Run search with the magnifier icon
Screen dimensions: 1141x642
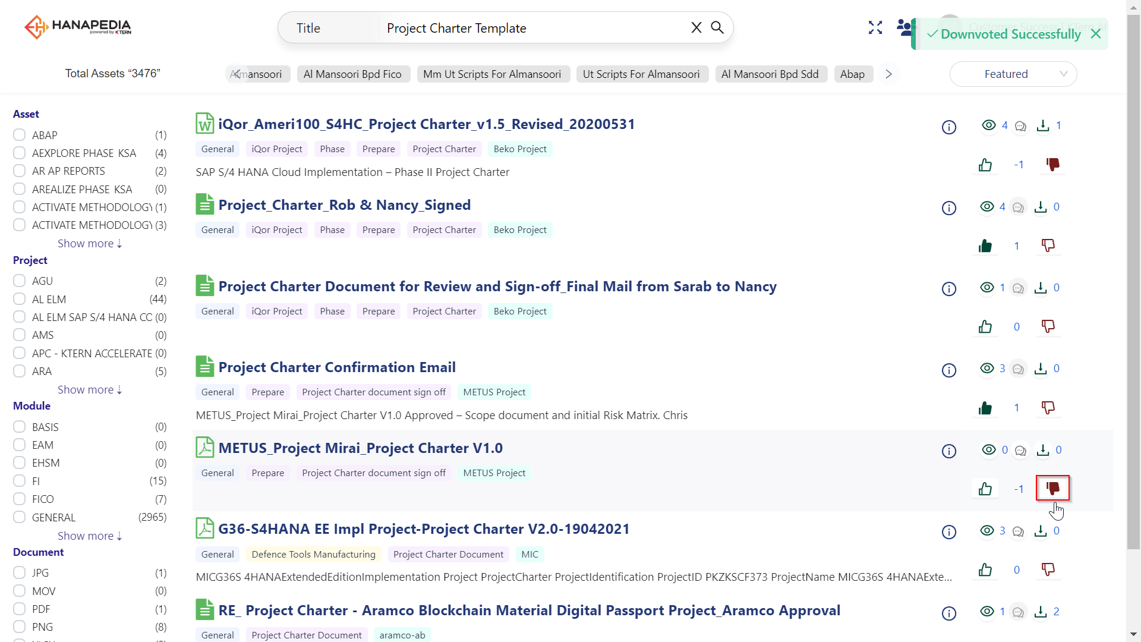(x=717, y=27)
